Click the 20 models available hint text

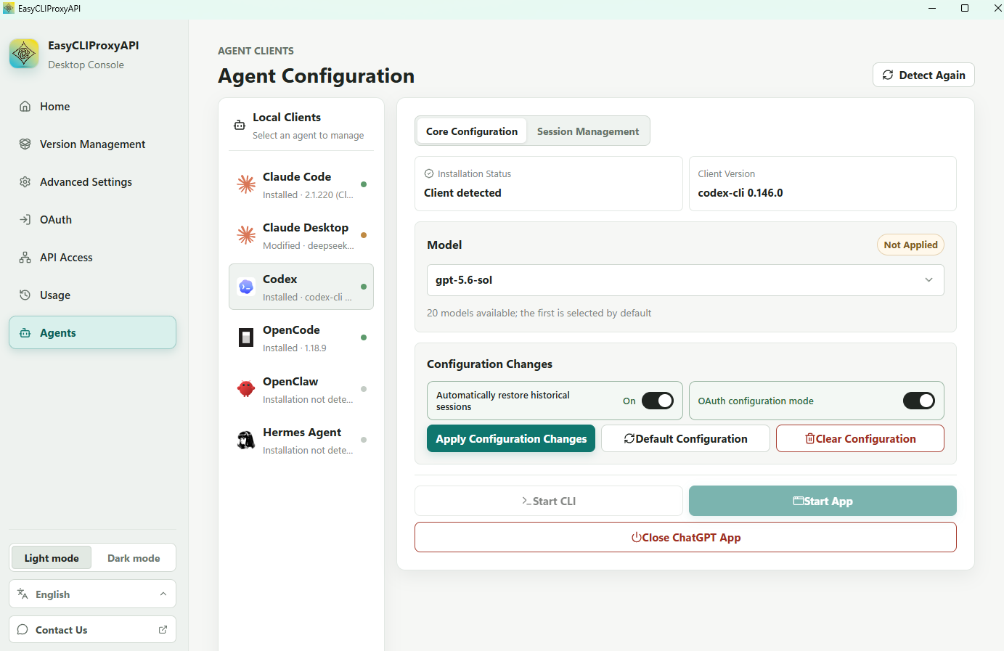539,313
